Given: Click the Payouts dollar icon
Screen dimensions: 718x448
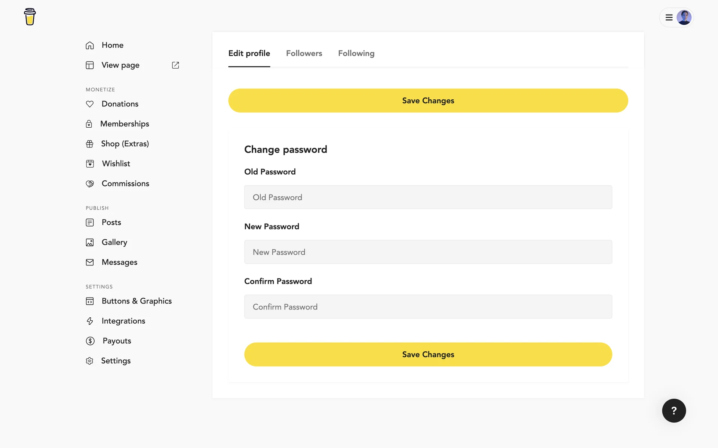Looking at the screenshot, I should coord(90,341).
